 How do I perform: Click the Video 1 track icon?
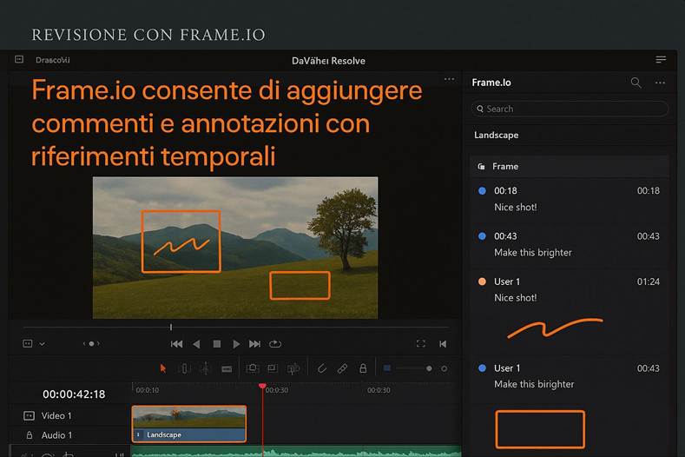point(29,416)
